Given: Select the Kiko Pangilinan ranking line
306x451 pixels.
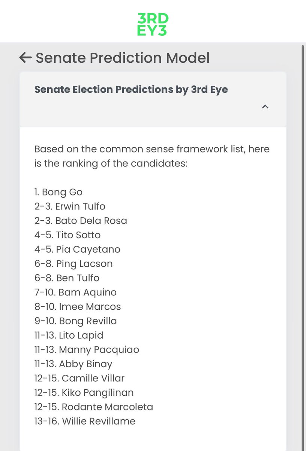Looking at the screenshot, I should click(x=84, y=392).
